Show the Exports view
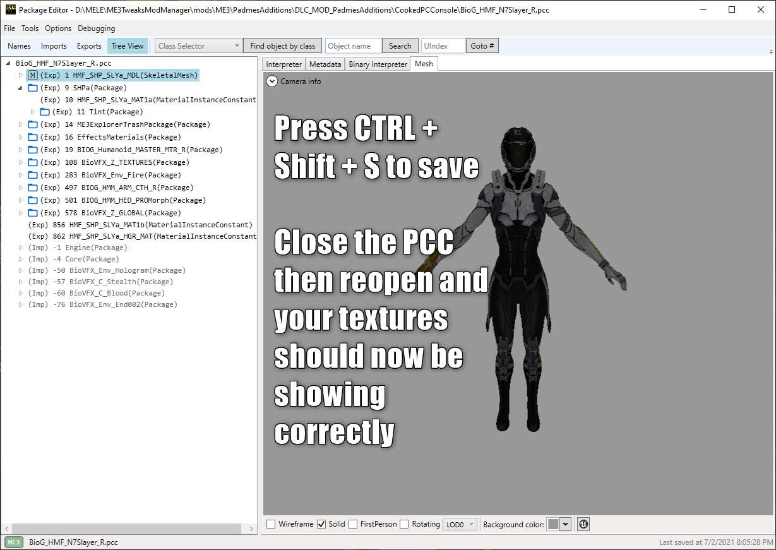Image resolution: width=776 pixels, height=550 pixels. click(89, 45)
